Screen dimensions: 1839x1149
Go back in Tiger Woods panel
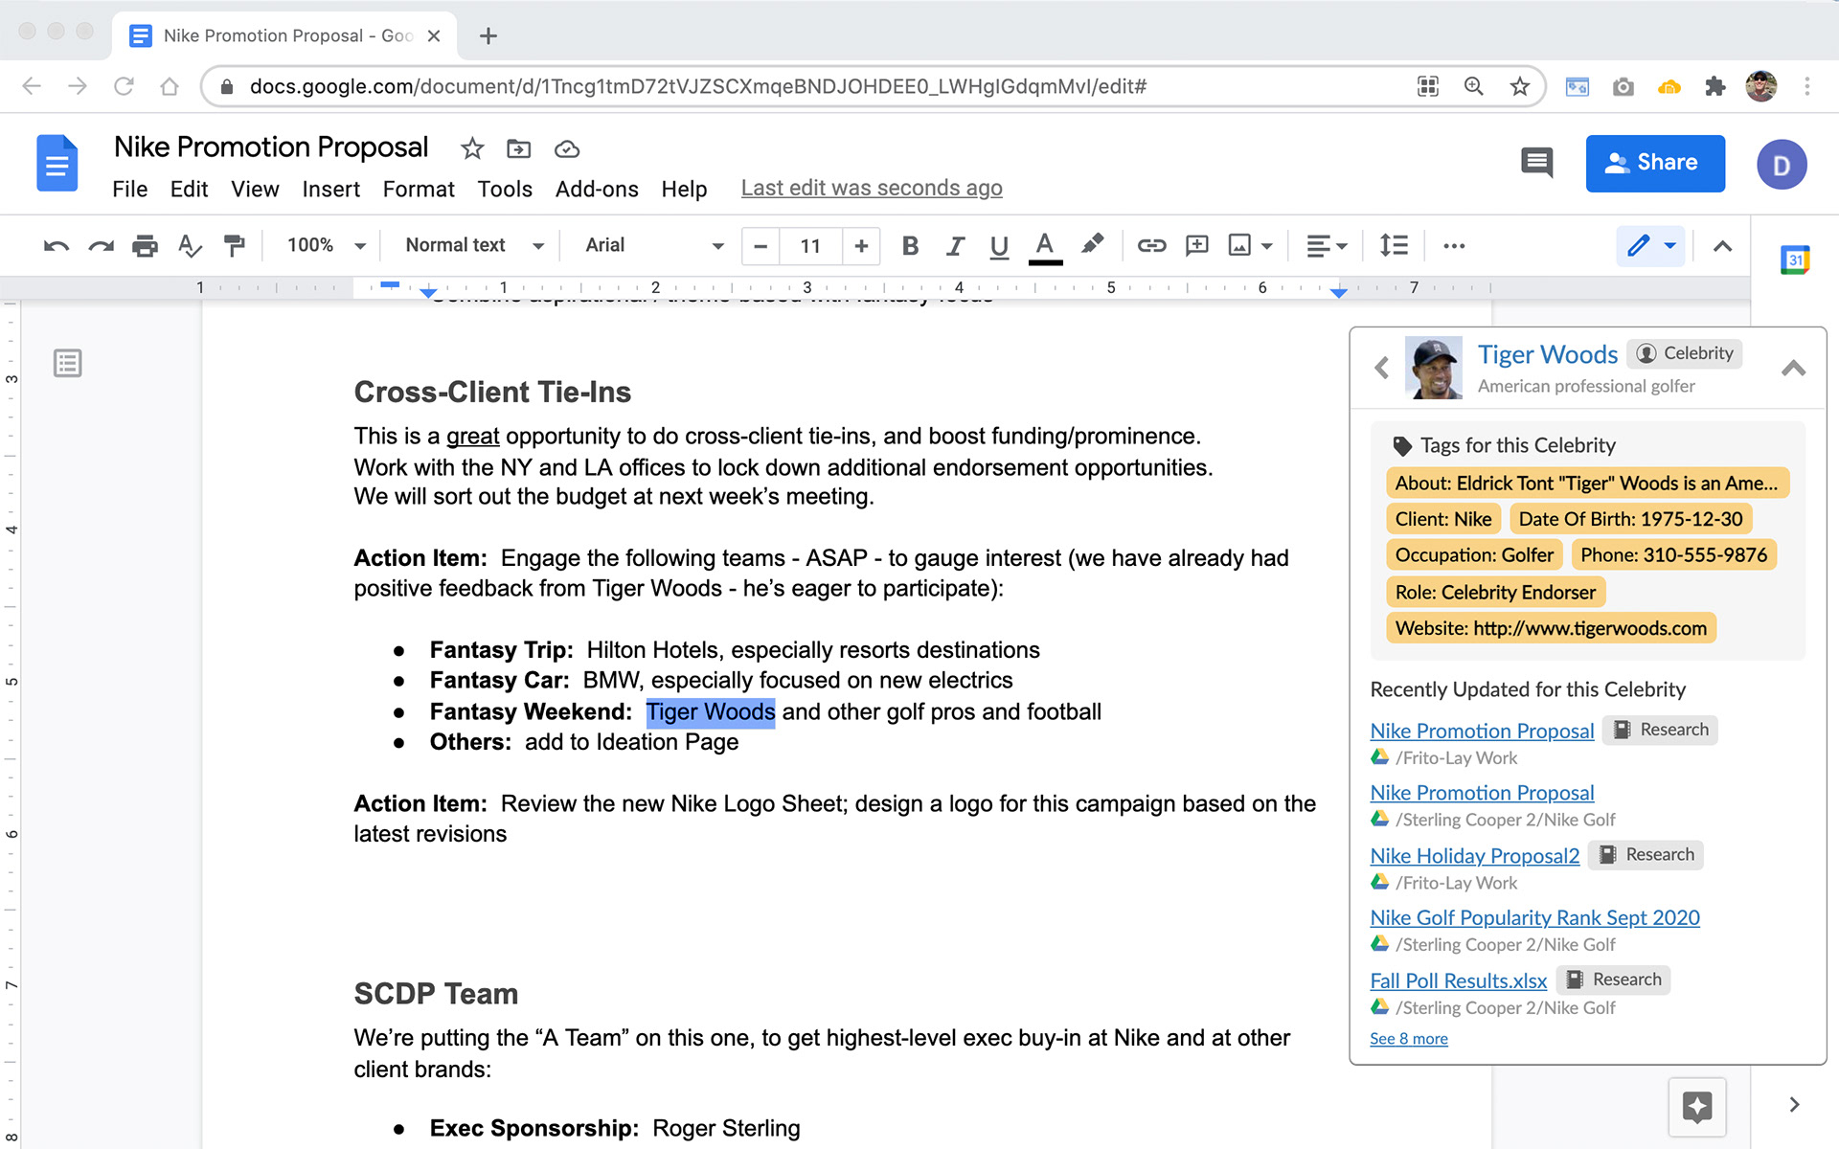click(1381, 368)
